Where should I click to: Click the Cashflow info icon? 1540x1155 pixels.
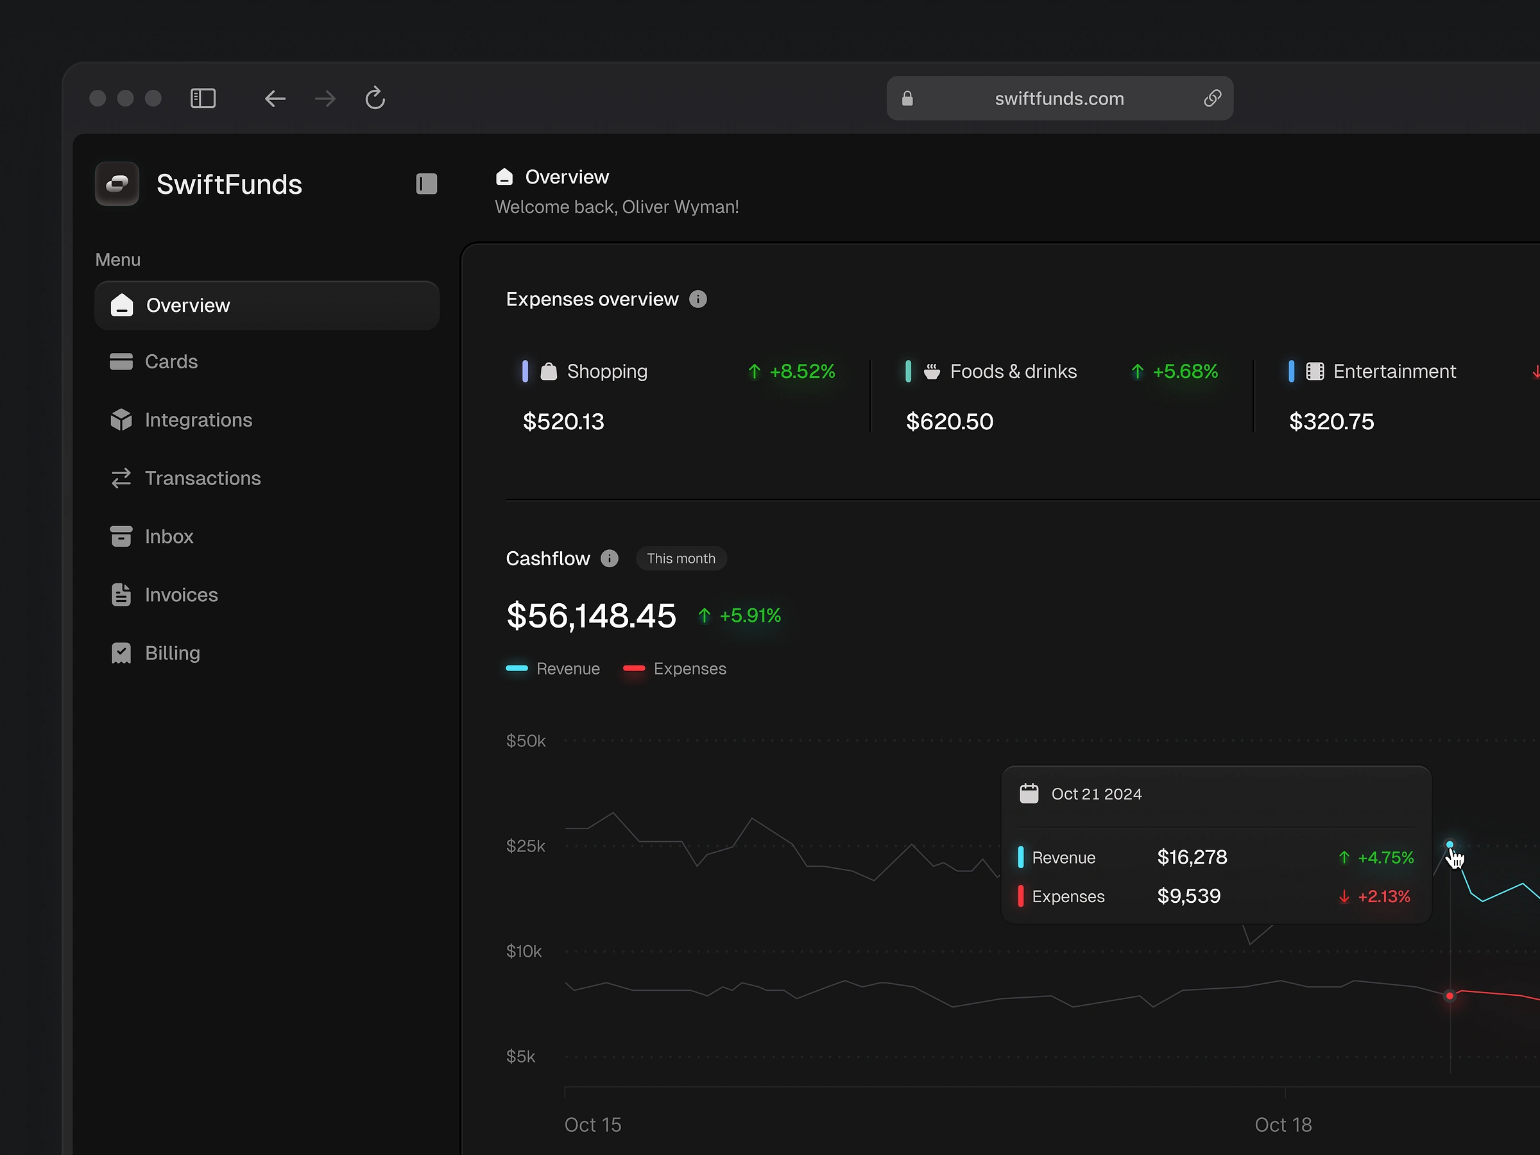609,558
